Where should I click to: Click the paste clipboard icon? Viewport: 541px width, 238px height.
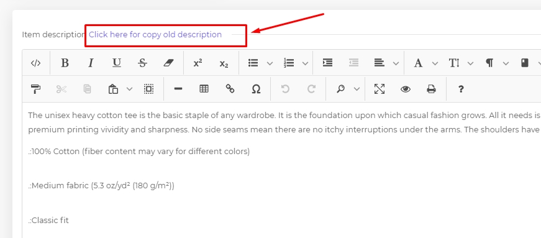pos(113,89)
